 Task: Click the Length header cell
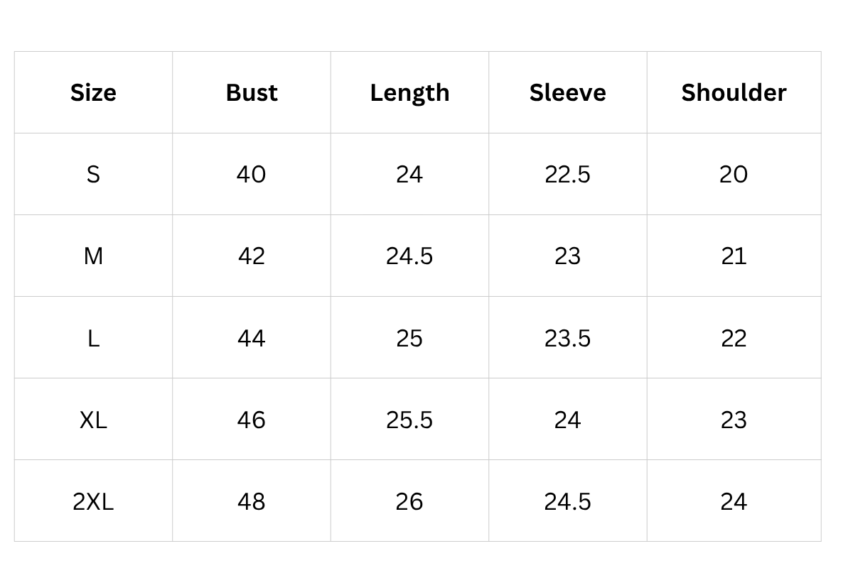[409, 93]
